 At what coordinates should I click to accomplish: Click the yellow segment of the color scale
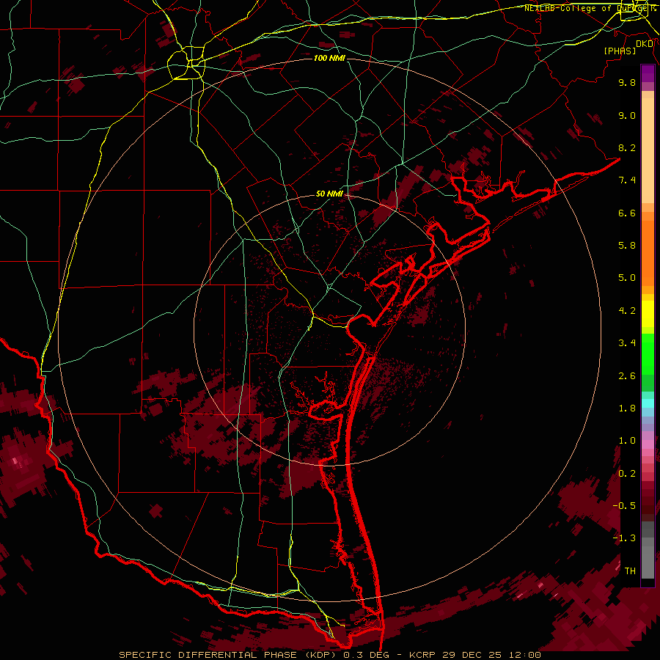click(648, 314)
